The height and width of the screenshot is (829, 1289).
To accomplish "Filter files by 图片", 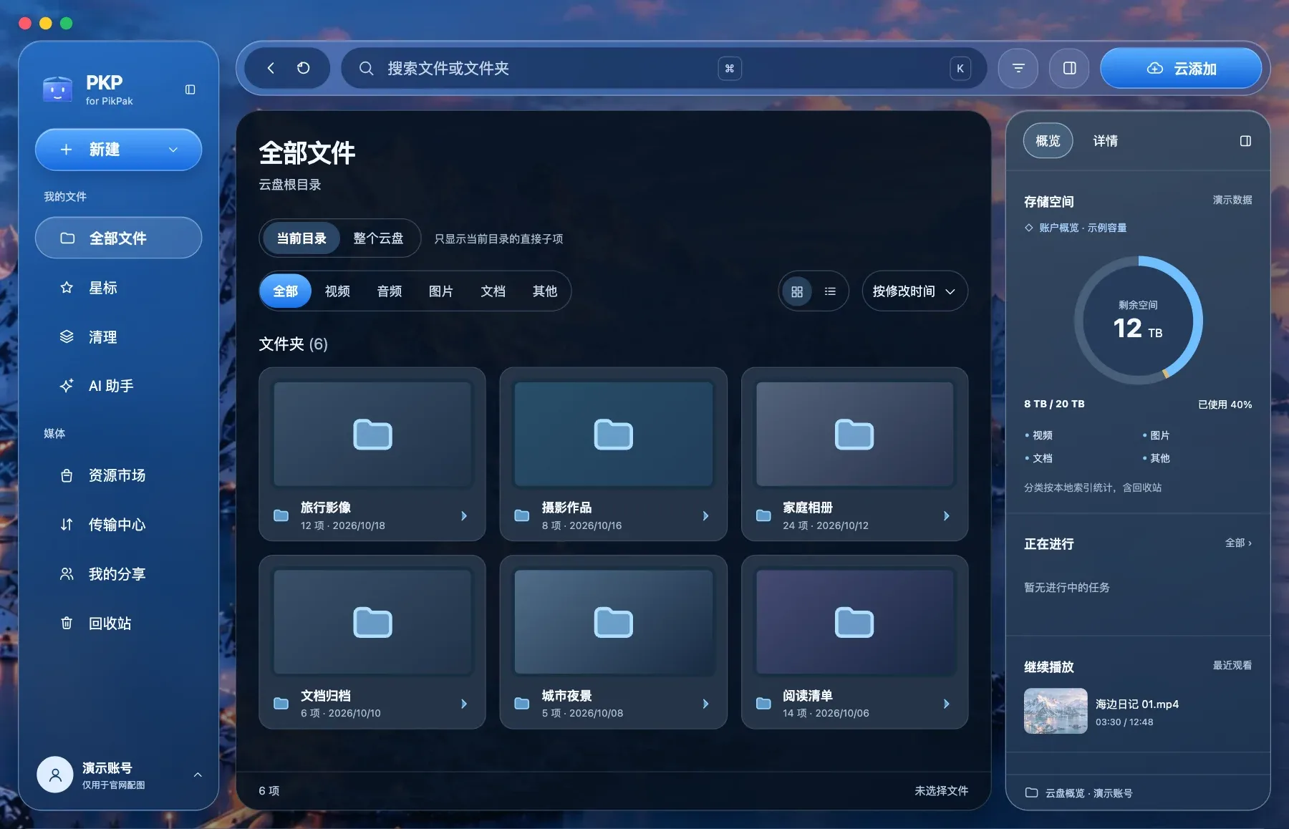I will tap(441, 291).
